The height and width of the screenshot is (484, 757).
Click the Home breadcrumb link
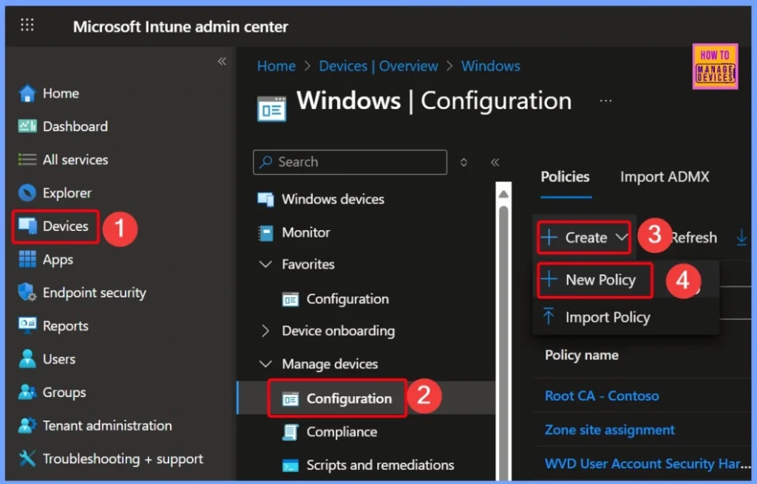276,66
